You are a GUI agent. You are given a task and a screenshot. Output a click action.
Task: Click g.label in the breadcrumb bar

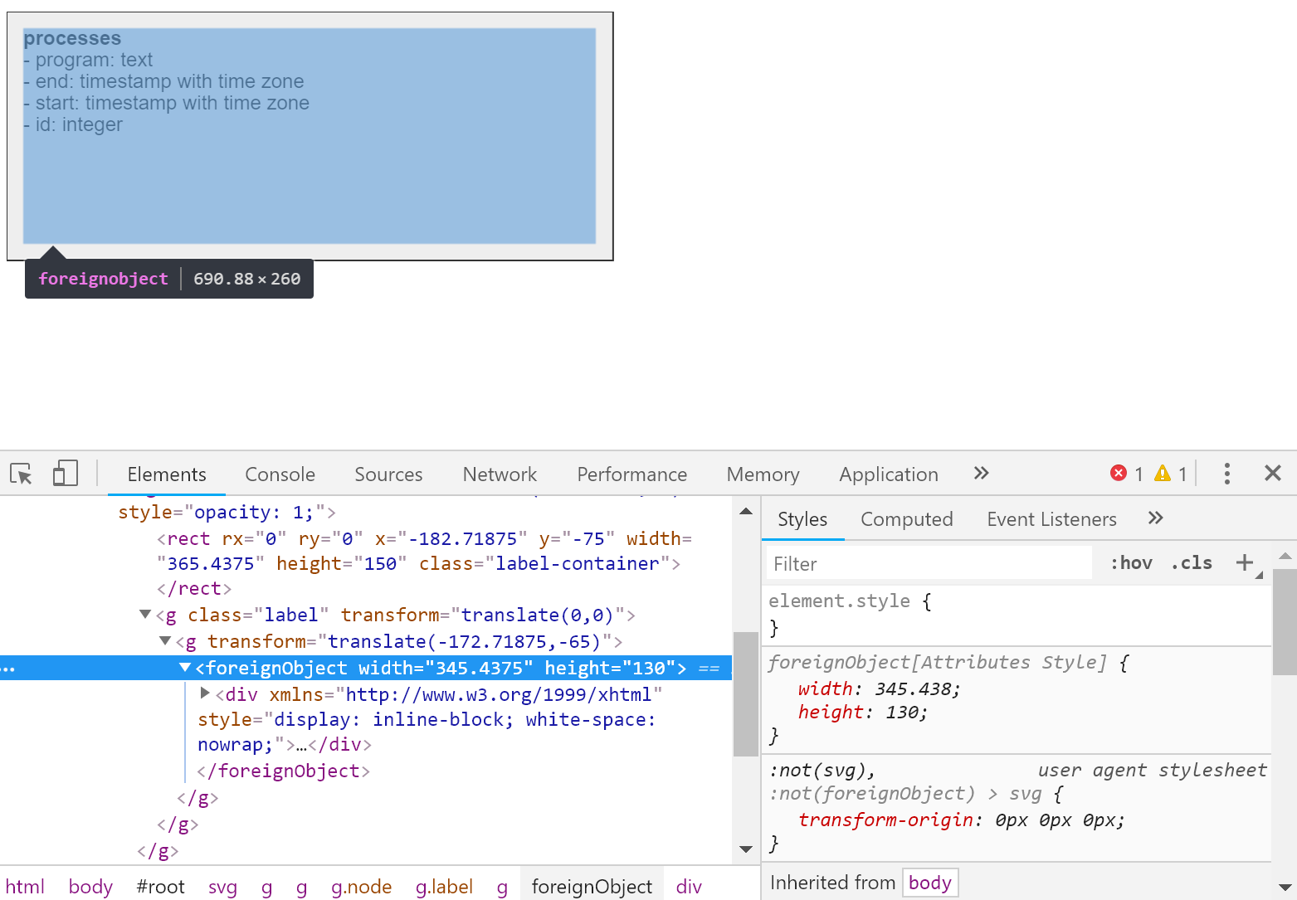[x=444, y=887]
